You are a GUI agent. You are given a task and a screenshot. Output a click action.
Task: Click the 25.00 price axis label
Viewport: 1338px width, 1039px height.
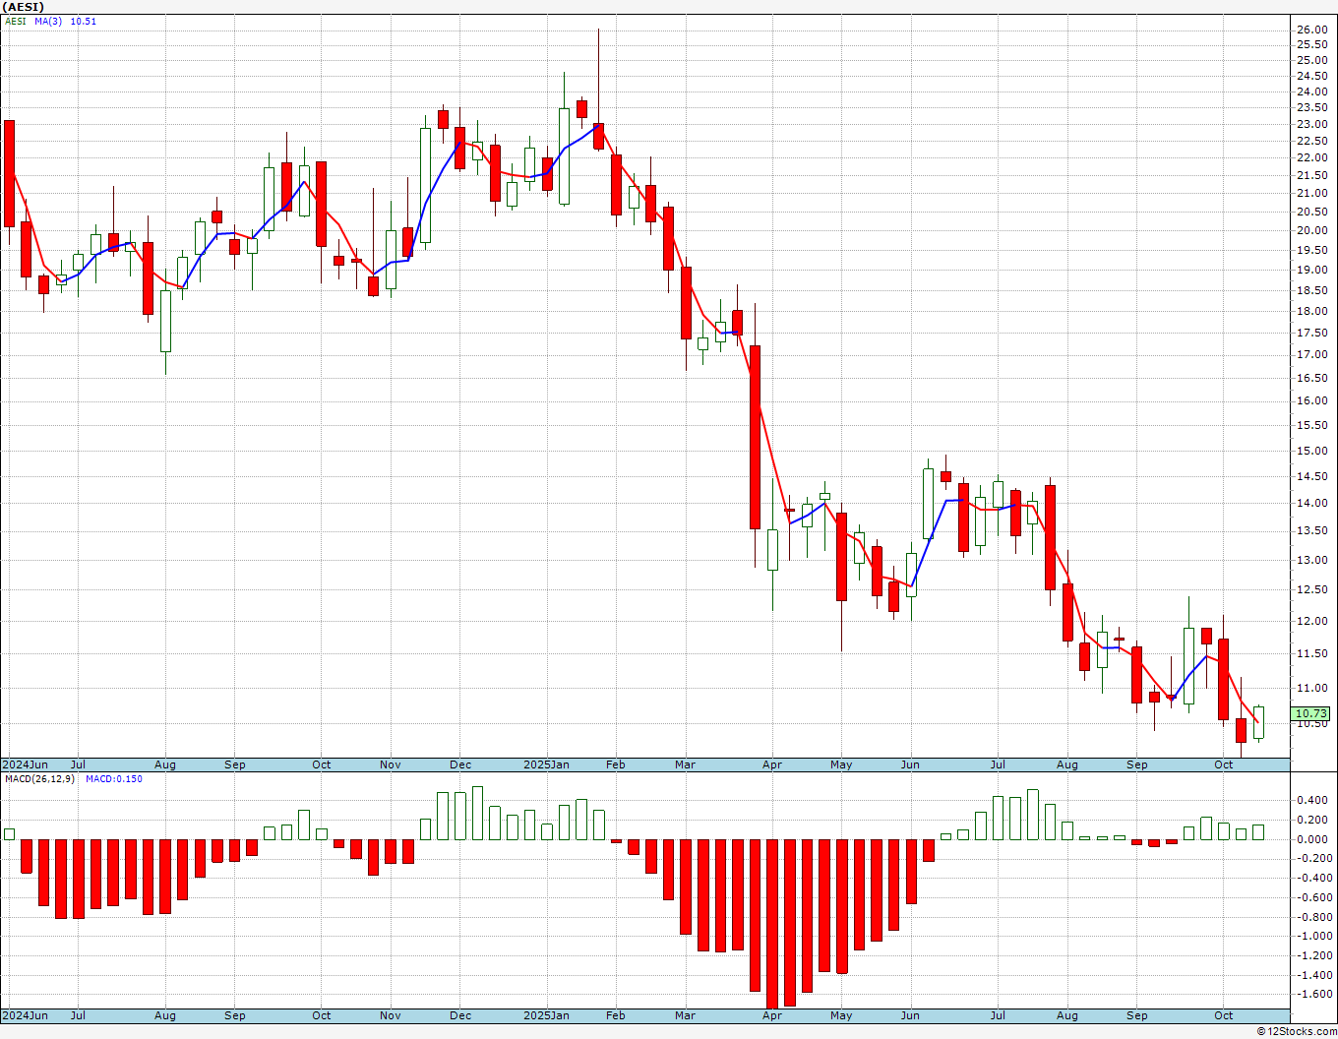coord(1311,60)
